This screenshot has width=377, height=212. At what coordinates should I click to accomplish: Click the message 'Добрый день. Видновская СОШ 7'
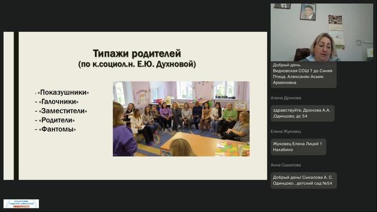click(303, 74)
